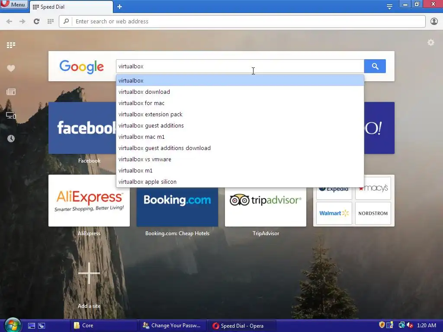Switch to the Core taskbar window
This screenshot has height=332, width=443.
point(103,326)
